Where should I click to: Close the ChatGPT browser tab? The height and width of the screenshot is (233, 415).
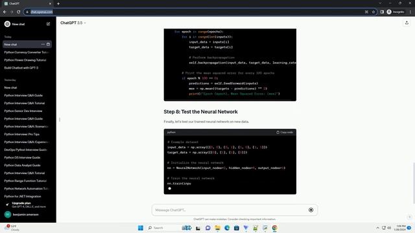click(x=50, y=4)
